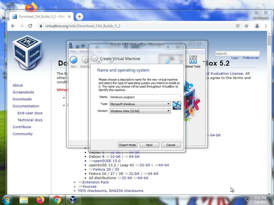Click the Community link
This screenshot has height=205, width=274.
[x=22, y=134]
